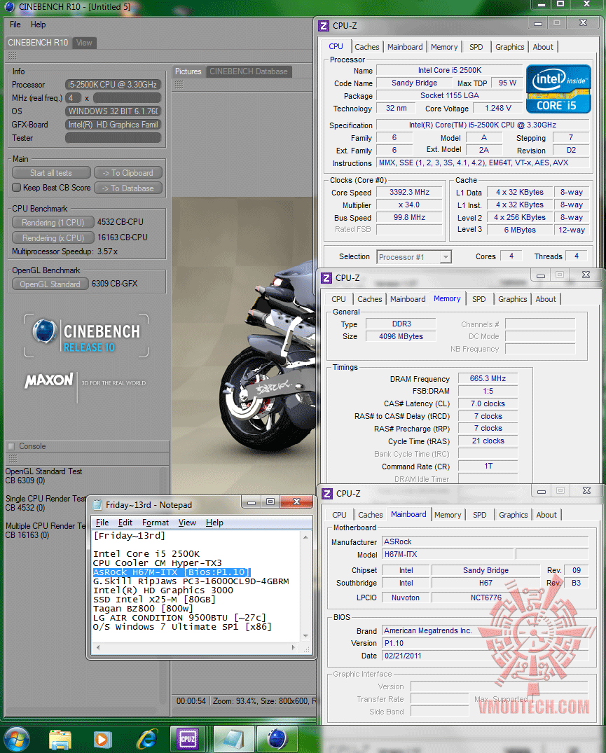
Task: Open Internet Explorer from the taskbar
Action: 147,740
